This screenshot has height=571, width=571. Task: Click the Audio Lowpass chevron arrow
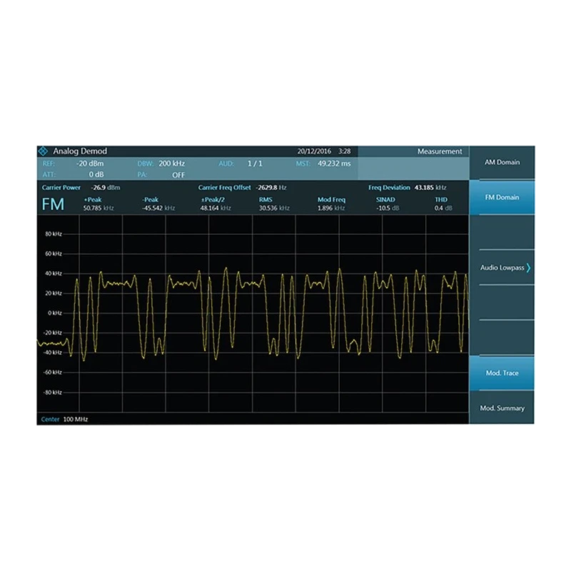point(528,268)
